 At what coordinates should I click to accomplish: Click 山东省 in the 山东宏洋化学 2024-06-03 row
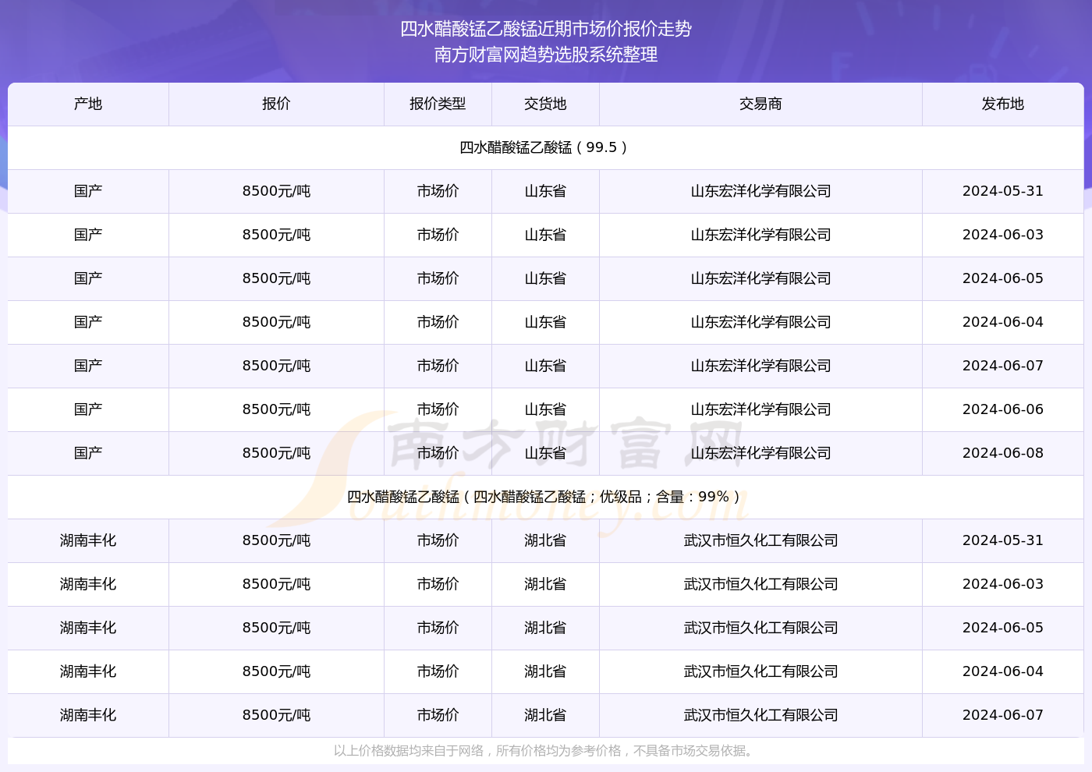click(545, 235)
